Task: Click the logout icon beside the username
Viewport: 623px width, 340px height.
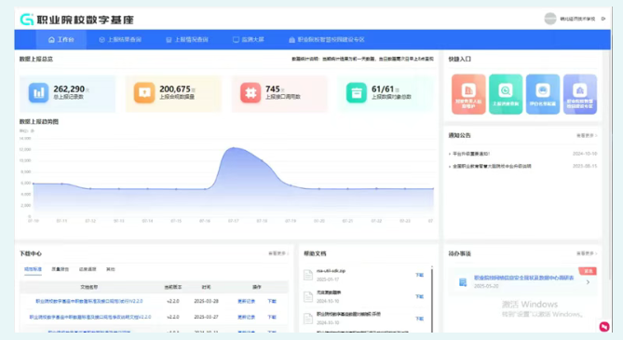Action: click(x=603, y=19)
